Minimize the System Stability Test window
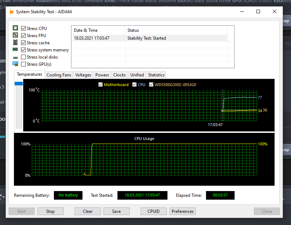Image resolution: width=291 pixels, height=225 pixels. 242,11
